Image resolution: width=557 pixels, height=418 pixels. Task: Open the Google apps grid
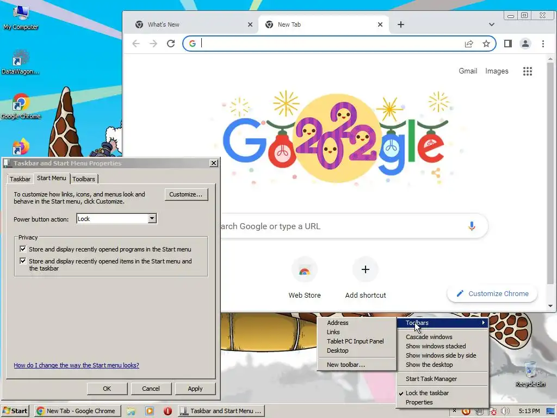click(528, 71)
